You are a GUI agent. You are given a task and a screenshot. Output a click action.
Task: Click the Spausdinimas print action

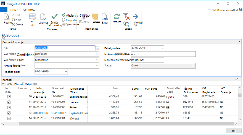71,24
